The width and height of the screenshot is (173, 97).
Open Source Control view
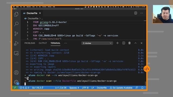pyautogui.click(x=16, y=34)
